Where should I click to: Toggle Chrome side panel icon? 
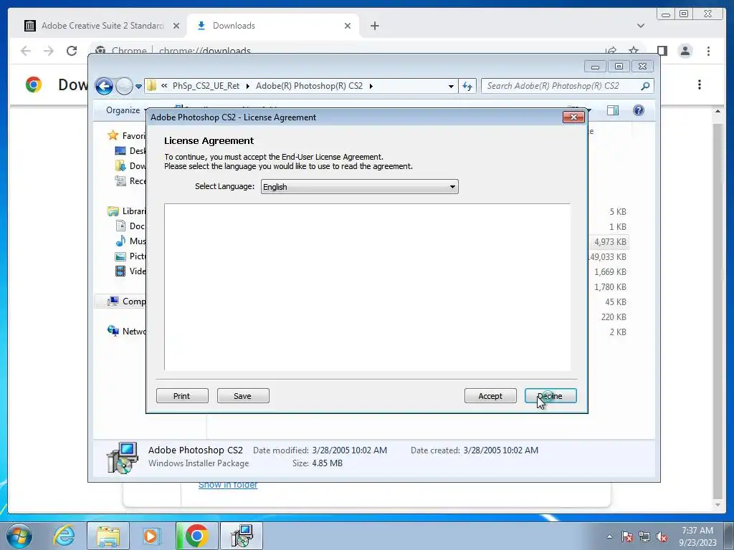(x=662, y=51)
